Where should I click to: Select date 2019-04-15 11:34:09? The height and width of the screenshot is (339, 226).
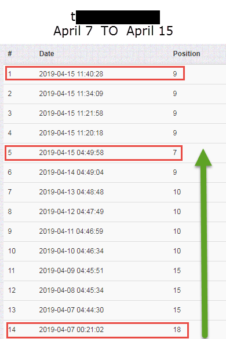pos(71,94)
